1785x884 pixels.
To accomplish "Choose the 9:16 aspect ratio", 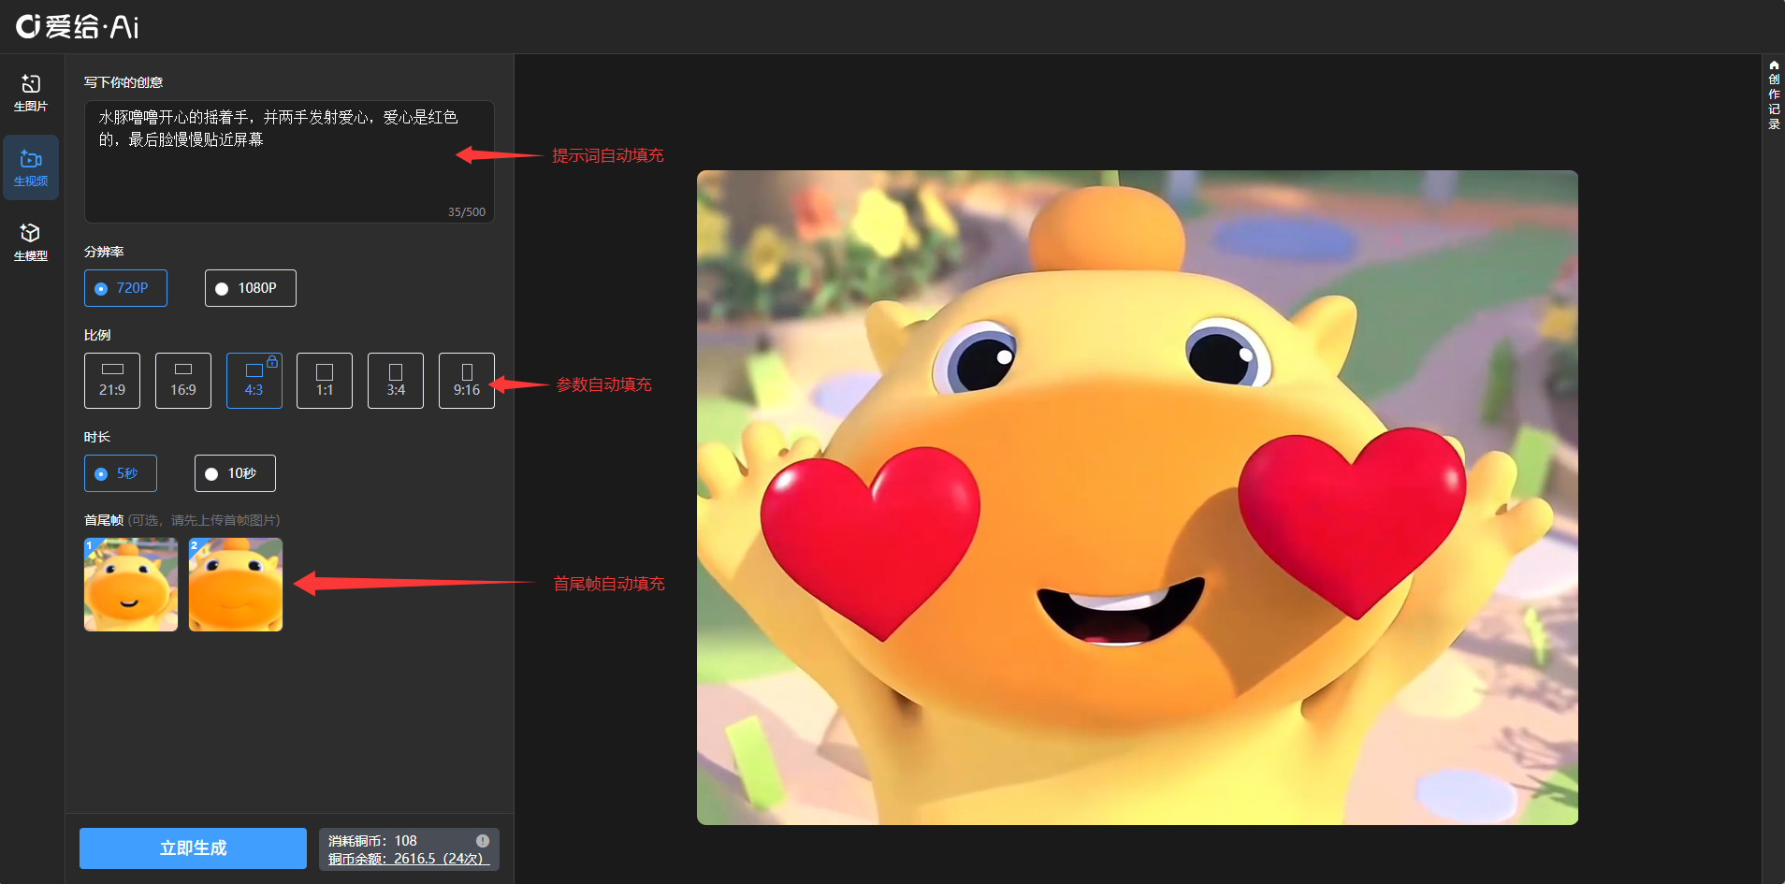I will coord(467,381).
